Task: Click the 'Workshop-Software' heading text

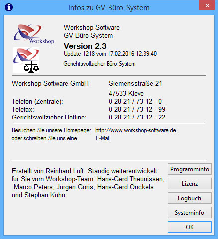Action: [92, 27]
